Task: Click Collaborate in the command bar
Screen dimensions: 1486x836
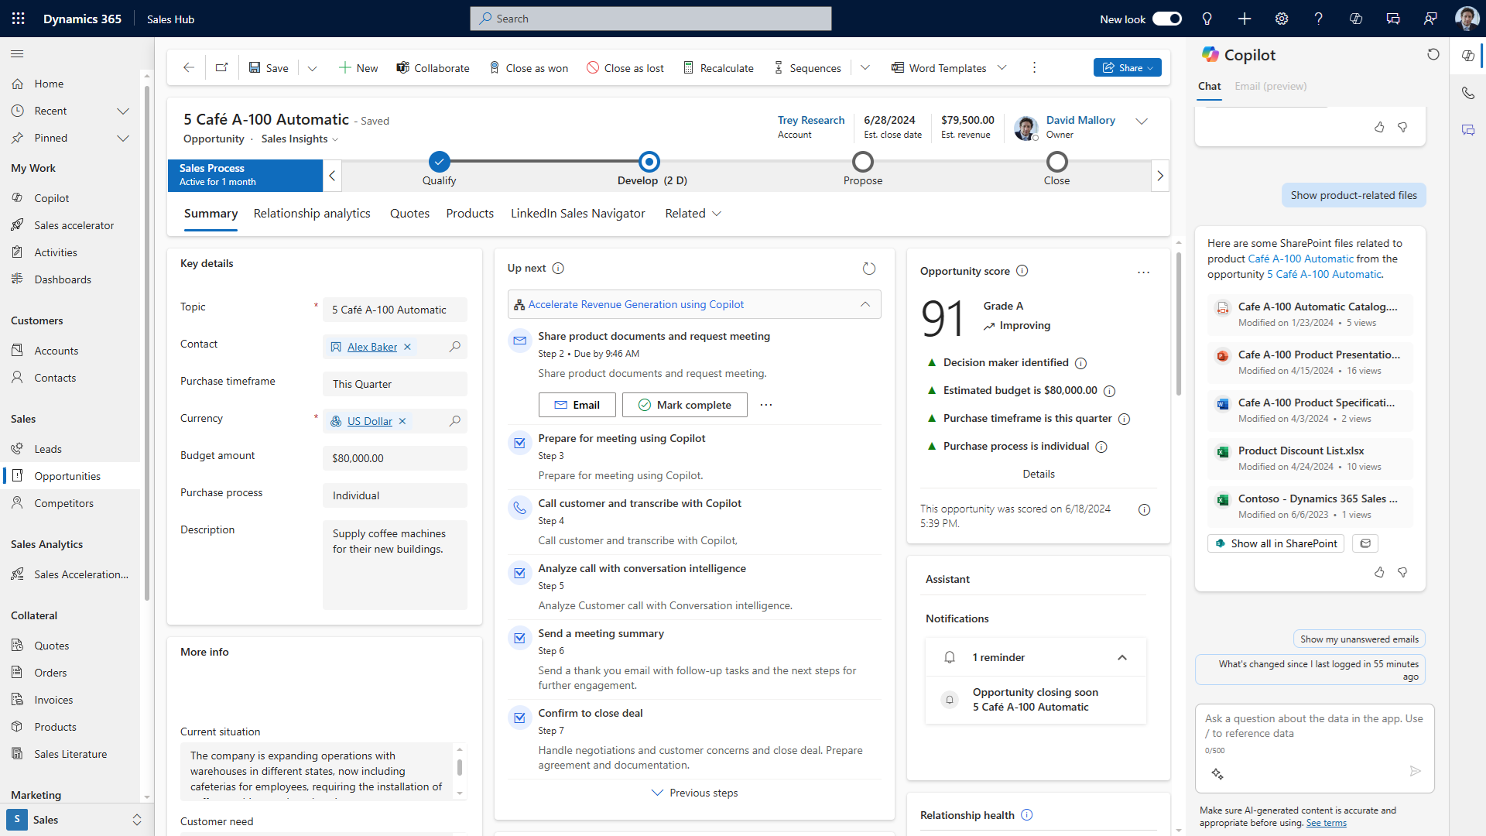Action: coord(433,67)
